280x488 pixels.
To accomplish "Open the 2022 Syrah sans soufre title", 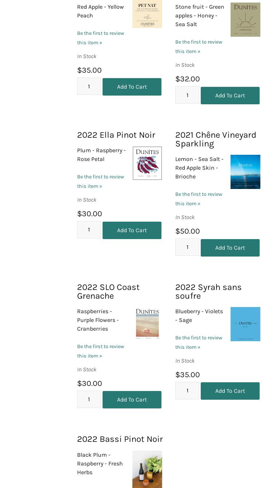I will point(208,291).
